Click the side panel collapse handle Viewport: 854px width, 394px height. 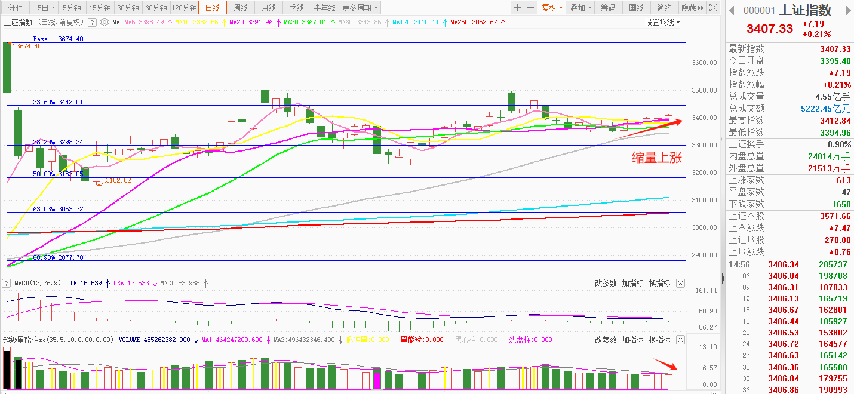(723, 278)
